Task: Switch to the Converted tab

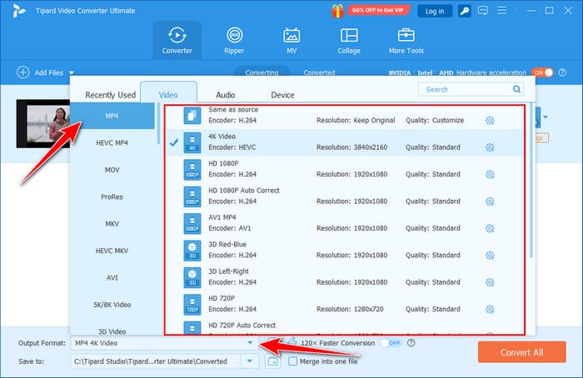Action: pos(319,72)
